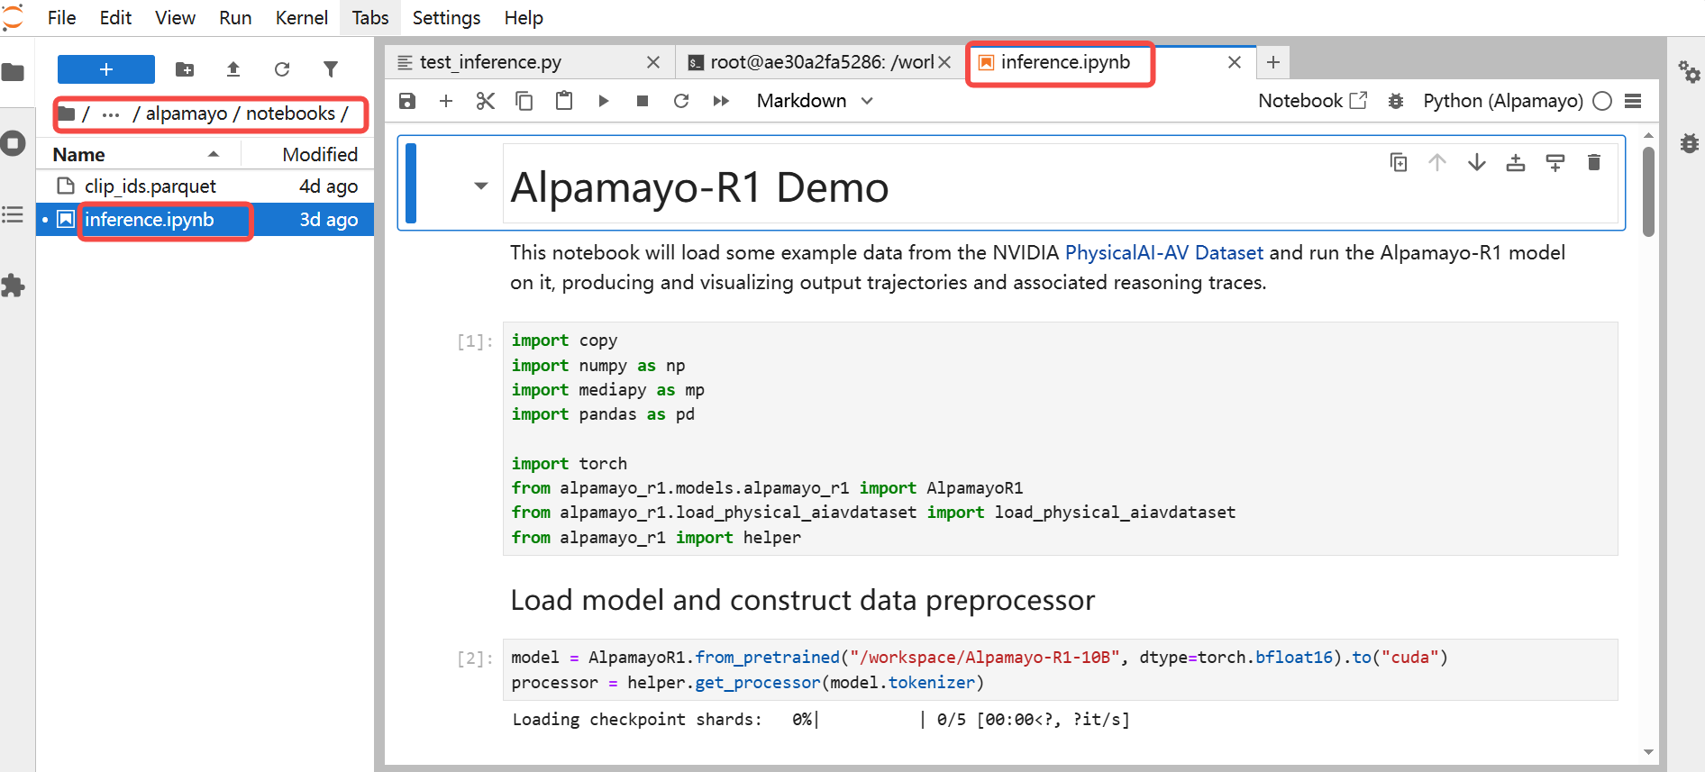This screenshot has height=772, width=1705.
Task: Collapse the Alpamayo-R1 Demo heading section
Action: pos(481,186)
